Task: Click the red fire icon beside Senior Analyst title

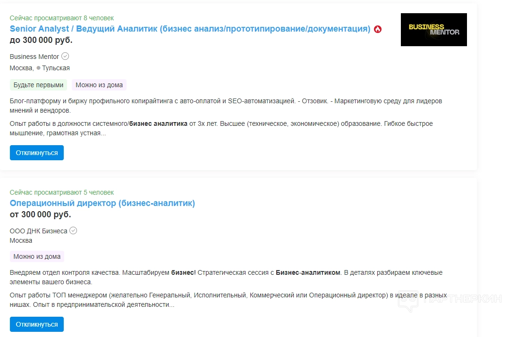Action: tap(378, 29)
